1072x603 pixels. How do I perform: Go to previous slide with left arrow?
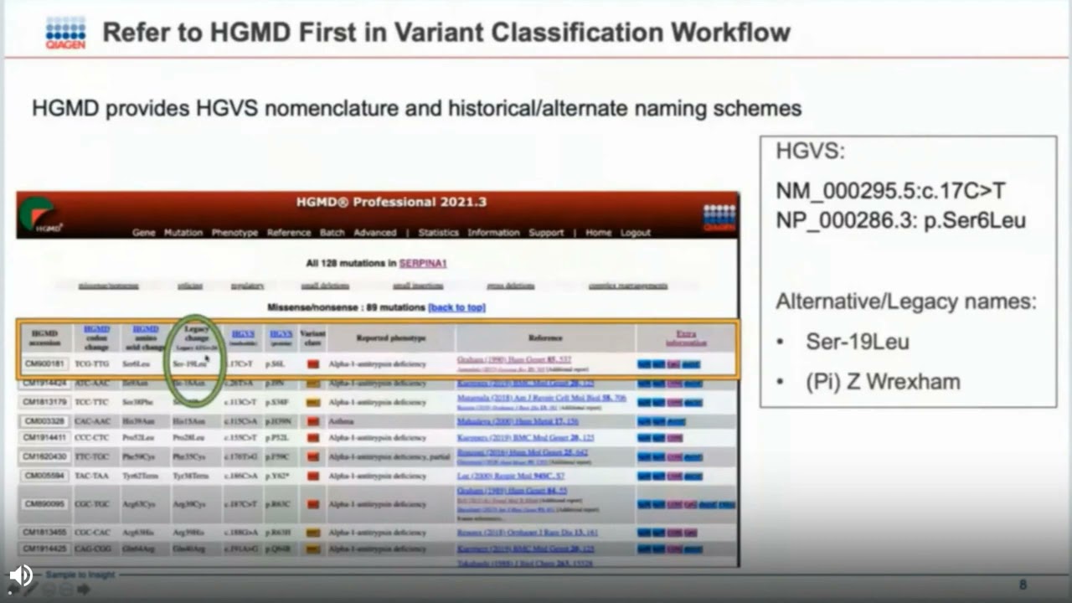(15, 590)
